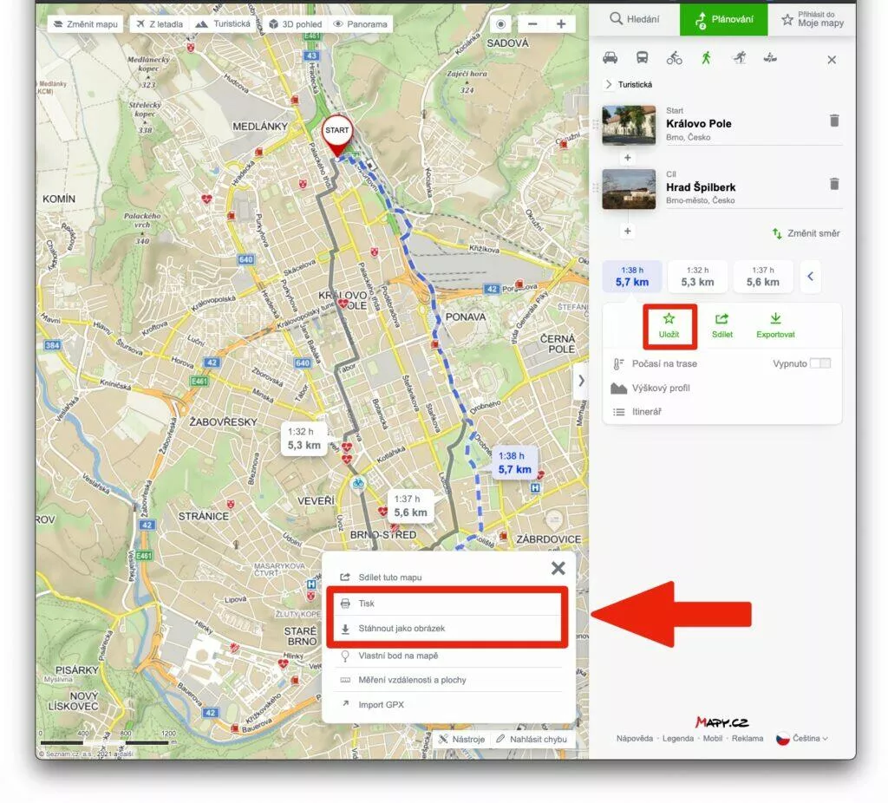Select the 1:32 h 5,3 km route alternative
This screenshot has width=888, height=803.
698,276
